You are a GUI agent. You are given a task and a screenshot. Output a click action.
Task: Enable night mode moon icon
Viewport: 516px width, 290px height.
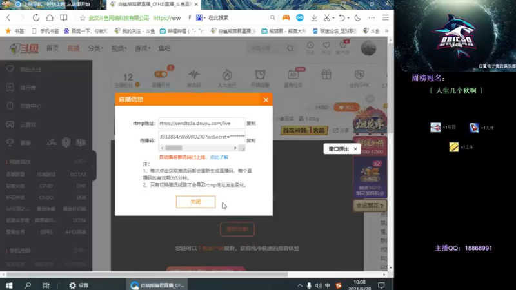point(357,18)
